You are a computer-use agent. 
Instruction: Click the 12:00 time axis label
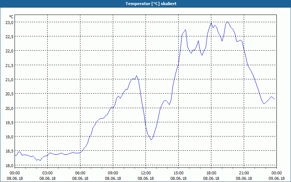(146, 173)
